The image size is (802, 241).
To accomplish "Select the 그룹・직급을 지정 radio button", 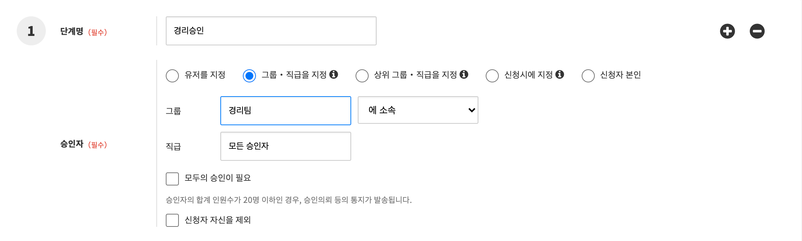I will 249,76.
